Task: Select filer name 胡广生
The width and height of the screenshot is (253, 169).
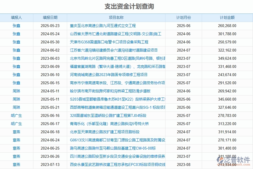Action: click(17, 115)
